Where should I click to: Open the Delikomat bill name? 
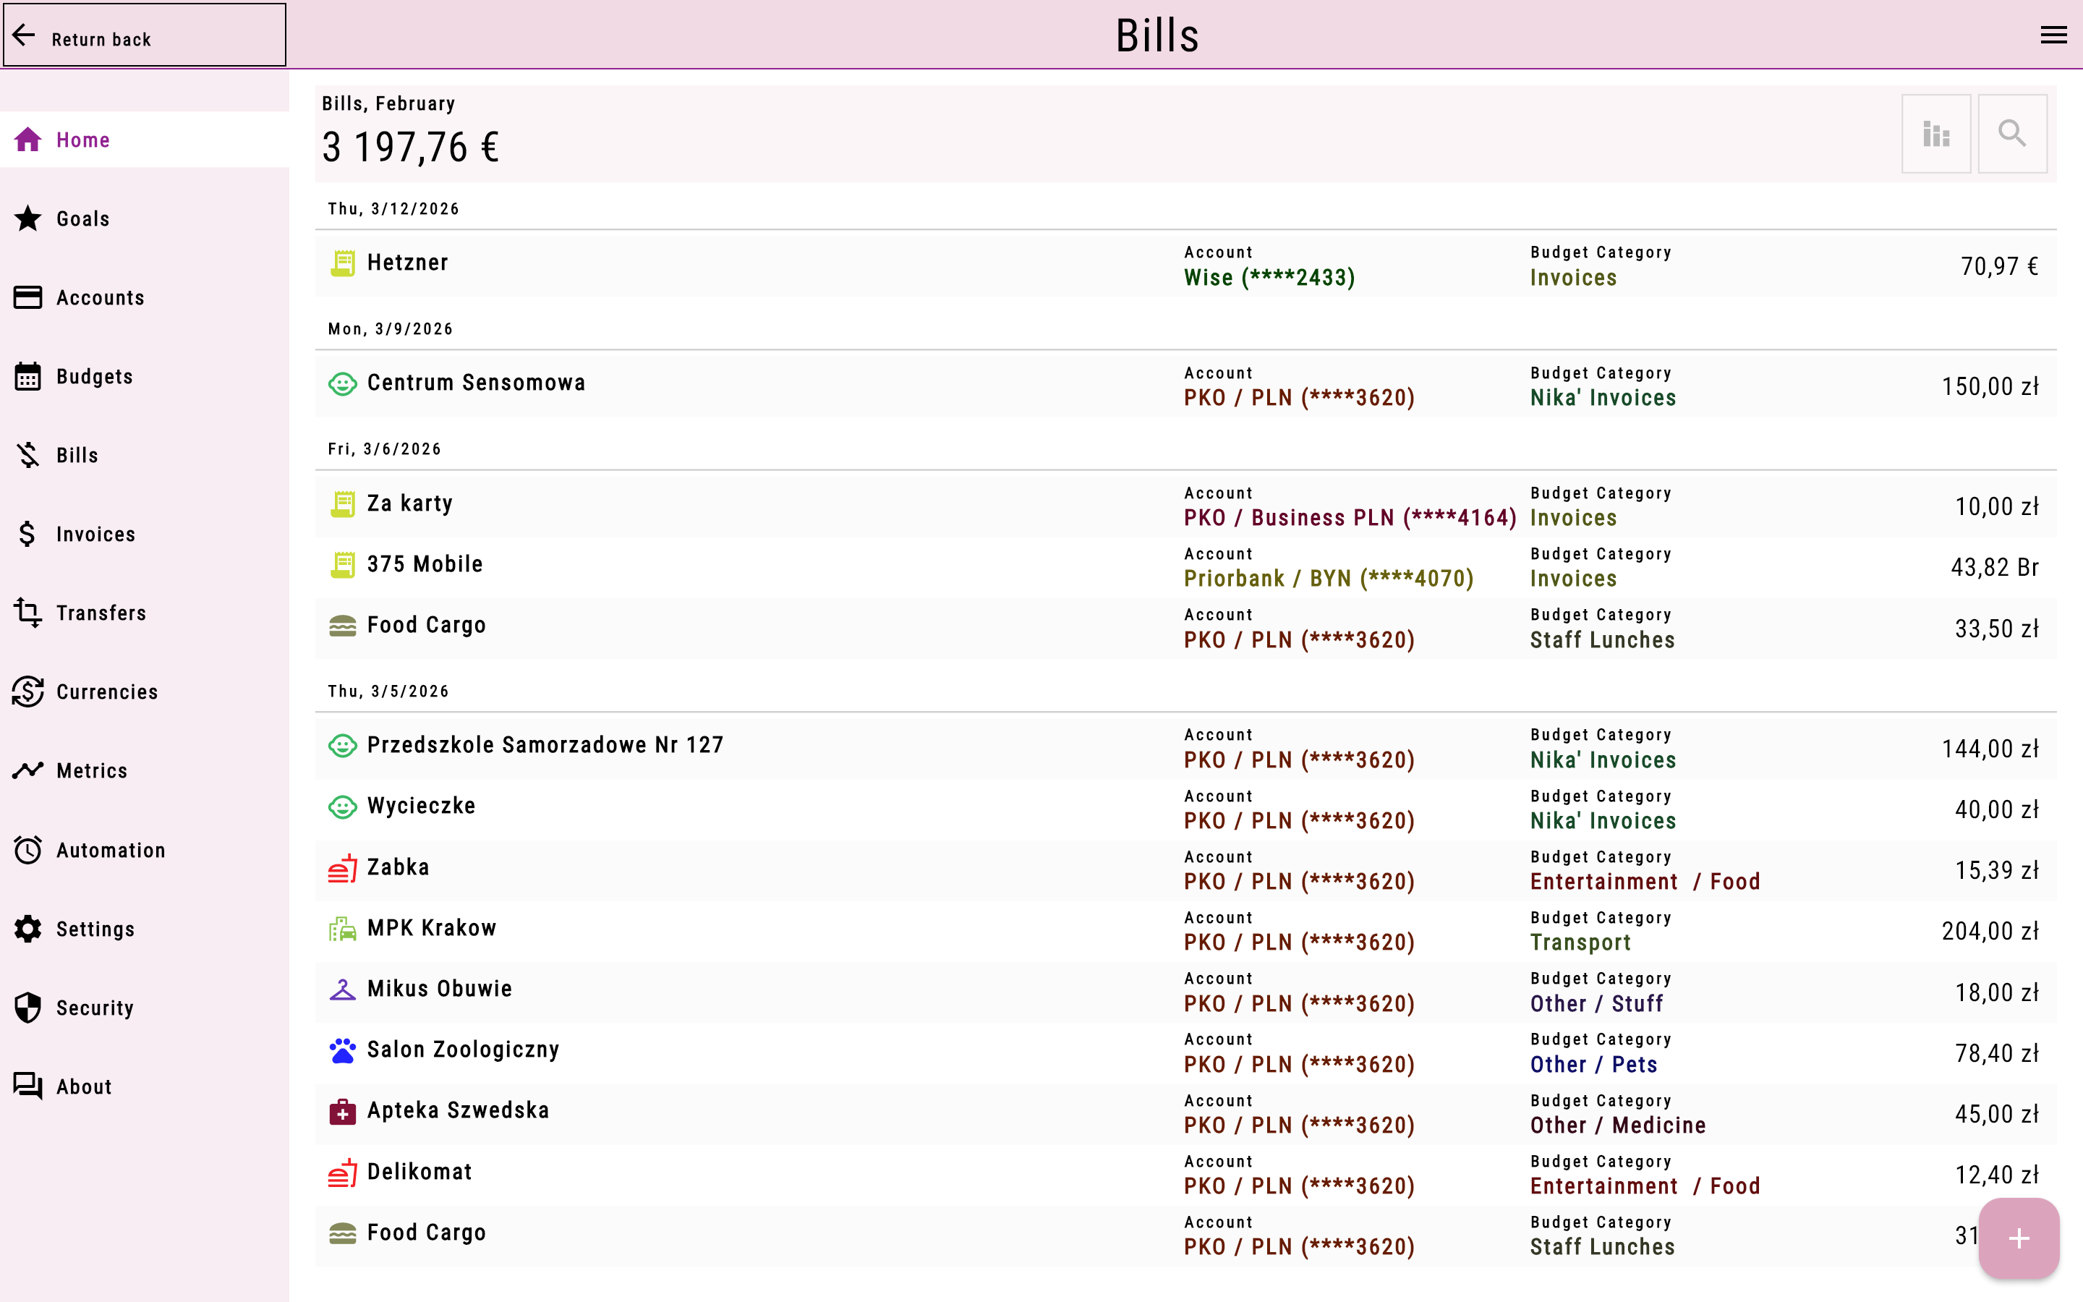click(x=419, y=1171)
